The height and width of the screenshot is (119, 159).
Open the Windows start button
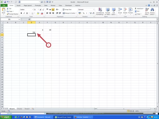click(6, 117)
